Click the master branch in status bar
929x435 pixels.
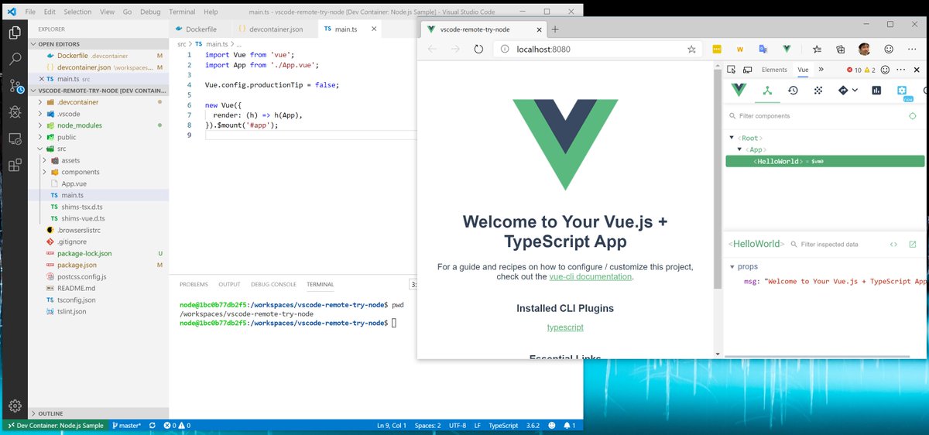click(x=126, y=426)
